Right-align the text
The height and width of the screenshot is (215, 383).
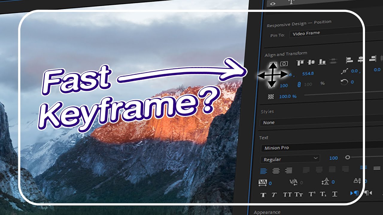pyautogui.click(x=288, y=171)
